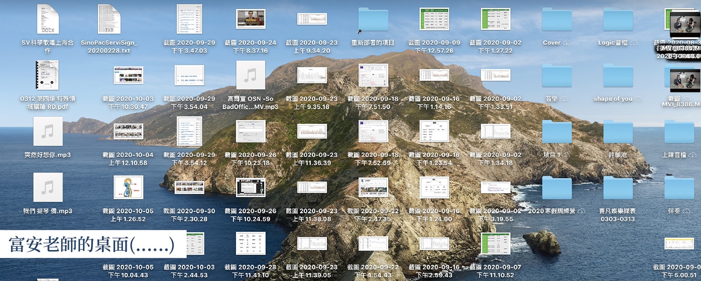Select the SV科學歌唱上海合作 DOCX file icon
Image resolution: width=701 pixels, height=281 pixels.
[48, 19]
